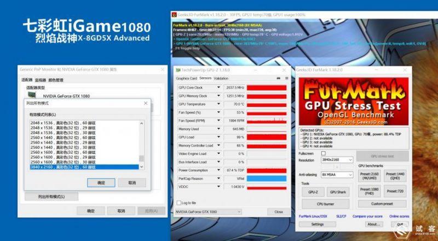Click the mode list scrollbar thumb
Image resolution: width=438 pixels, height=241 pixels.
[x=141, y=158]
